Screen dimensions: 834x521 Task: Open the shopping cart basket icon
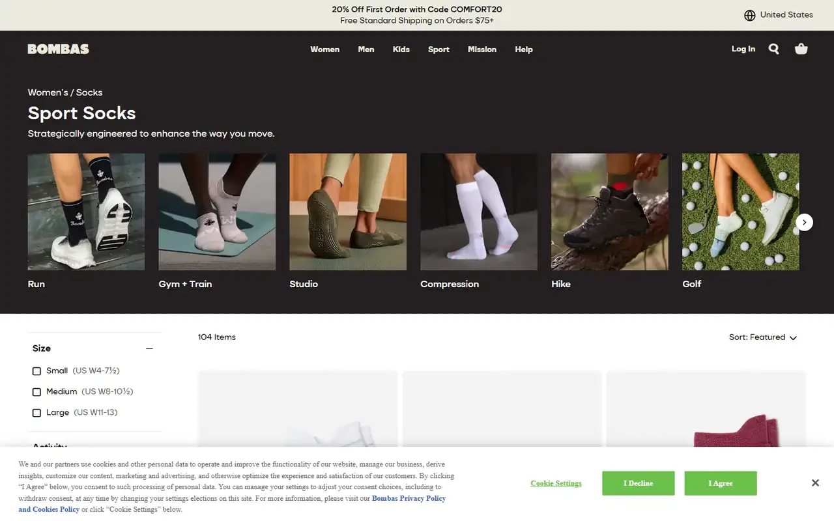pos(801,49)
